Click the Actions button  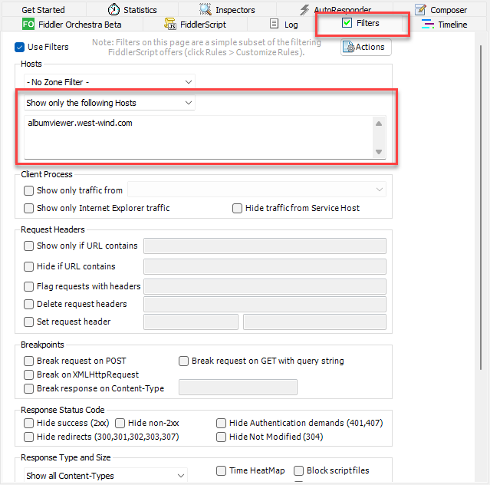pos(366,48)
